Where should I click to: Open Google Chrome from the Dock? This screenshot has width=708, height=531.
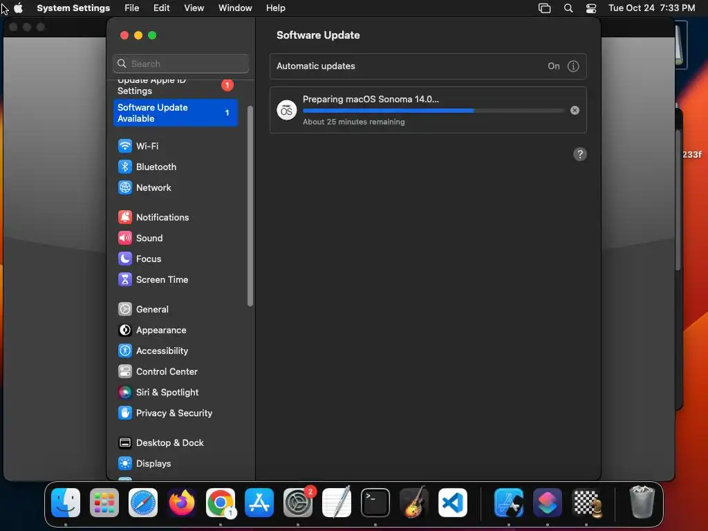[x=221, y=503]
